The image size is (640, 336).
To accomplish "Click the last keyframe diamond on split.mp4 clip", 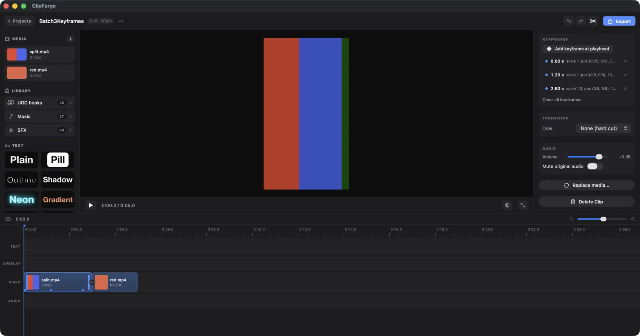I will tap(83, 290).
